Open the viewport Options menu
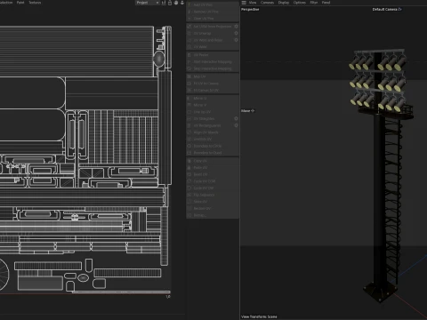The image size is (427, 320). pos(300,3)
